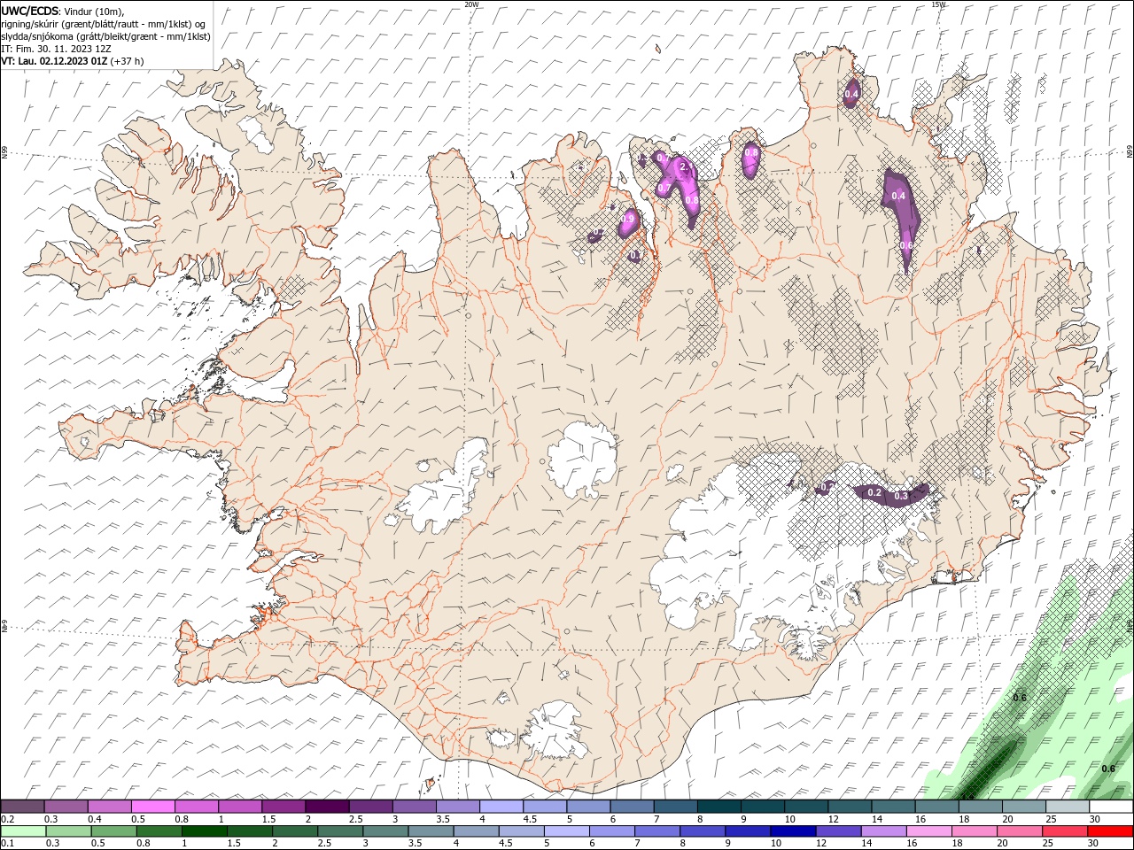The image size is (1134, 850).
Task: Pick the darkest purple snow swatch between 2 and 2.5
Action: pos(327,806)
